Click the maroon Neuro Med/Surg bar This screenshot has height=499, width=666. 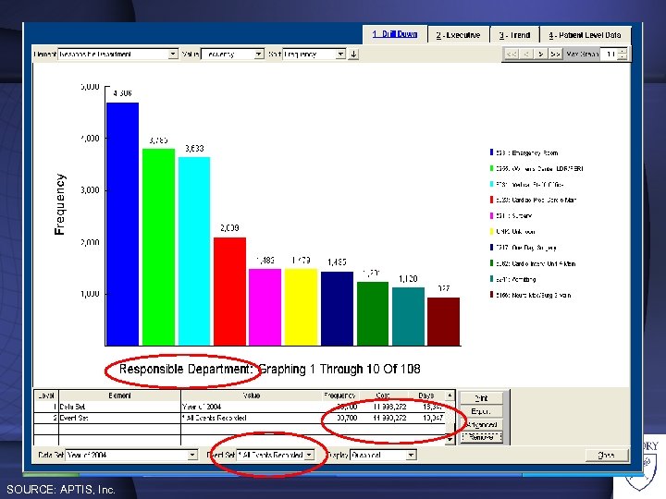point(443,322)
